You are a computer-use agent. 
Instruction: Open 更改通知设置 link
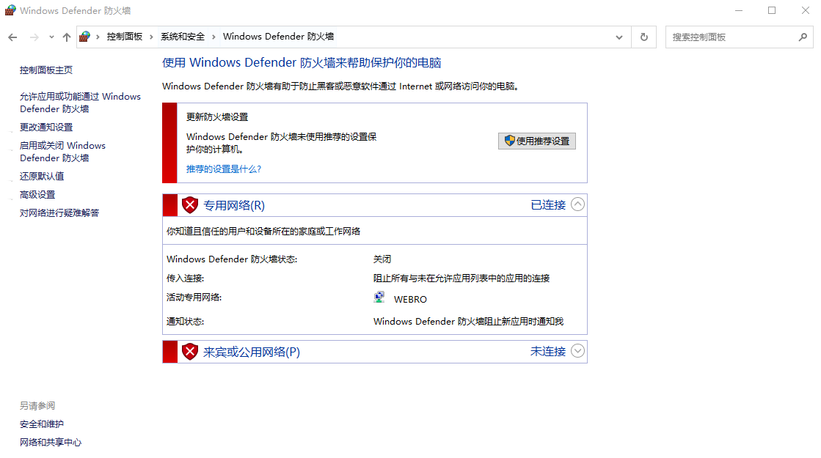46,127
